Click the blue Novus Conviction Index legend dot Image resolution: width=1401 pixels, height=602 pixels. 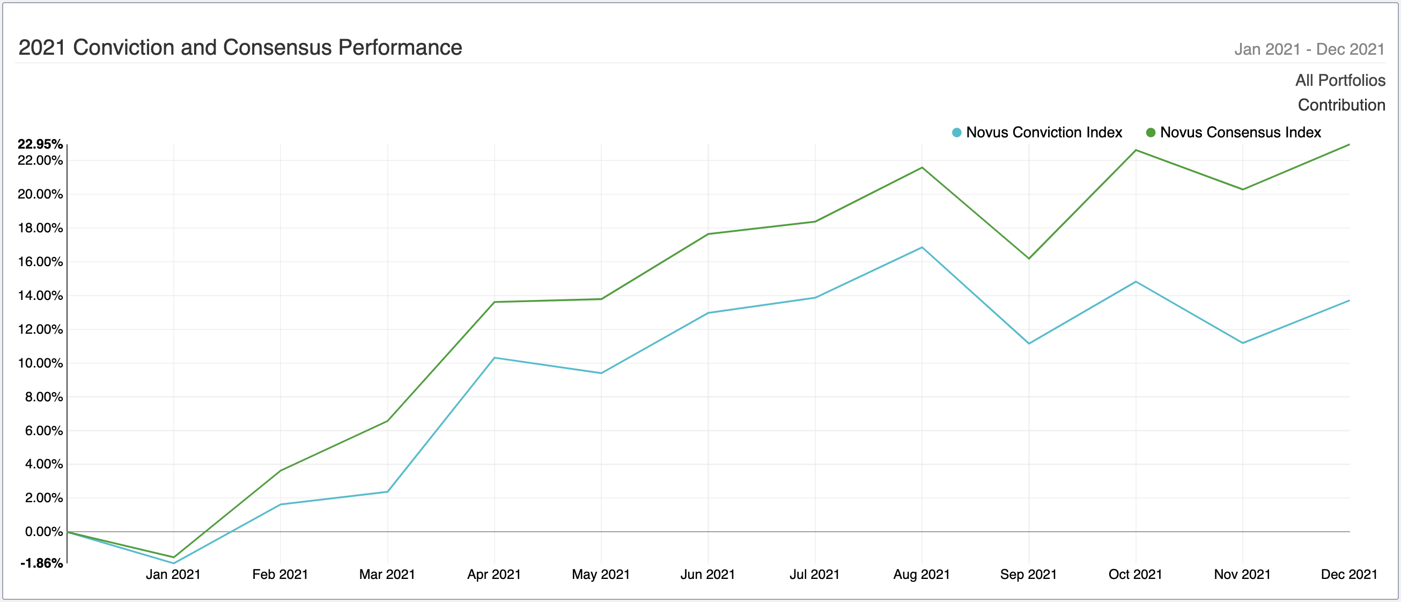[956, 133]
